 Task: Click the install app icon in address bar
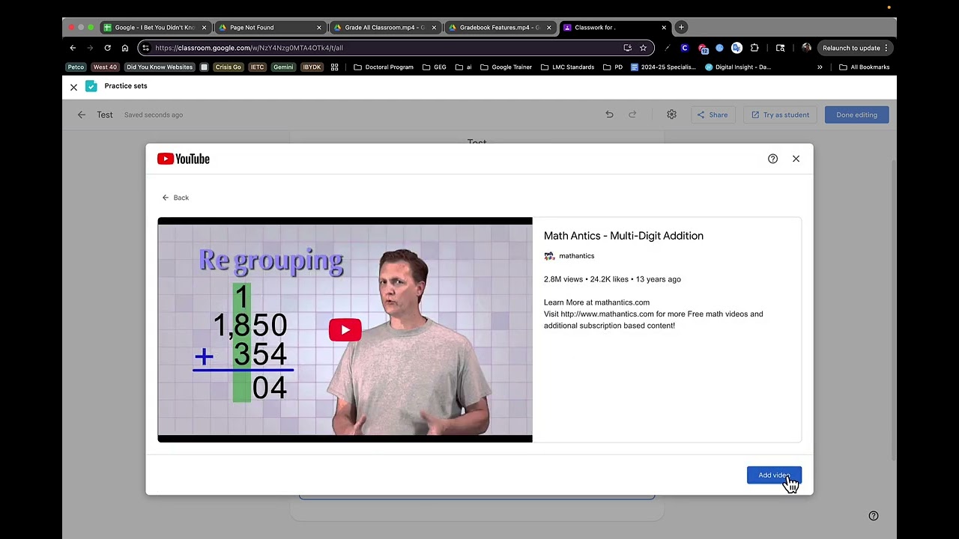(627, 48)
